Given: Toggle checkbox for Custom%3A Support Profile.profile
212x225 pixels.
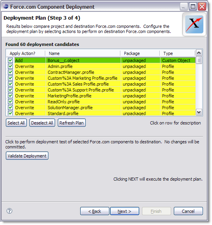Looking at the screenshot, I should coord(10,90).
